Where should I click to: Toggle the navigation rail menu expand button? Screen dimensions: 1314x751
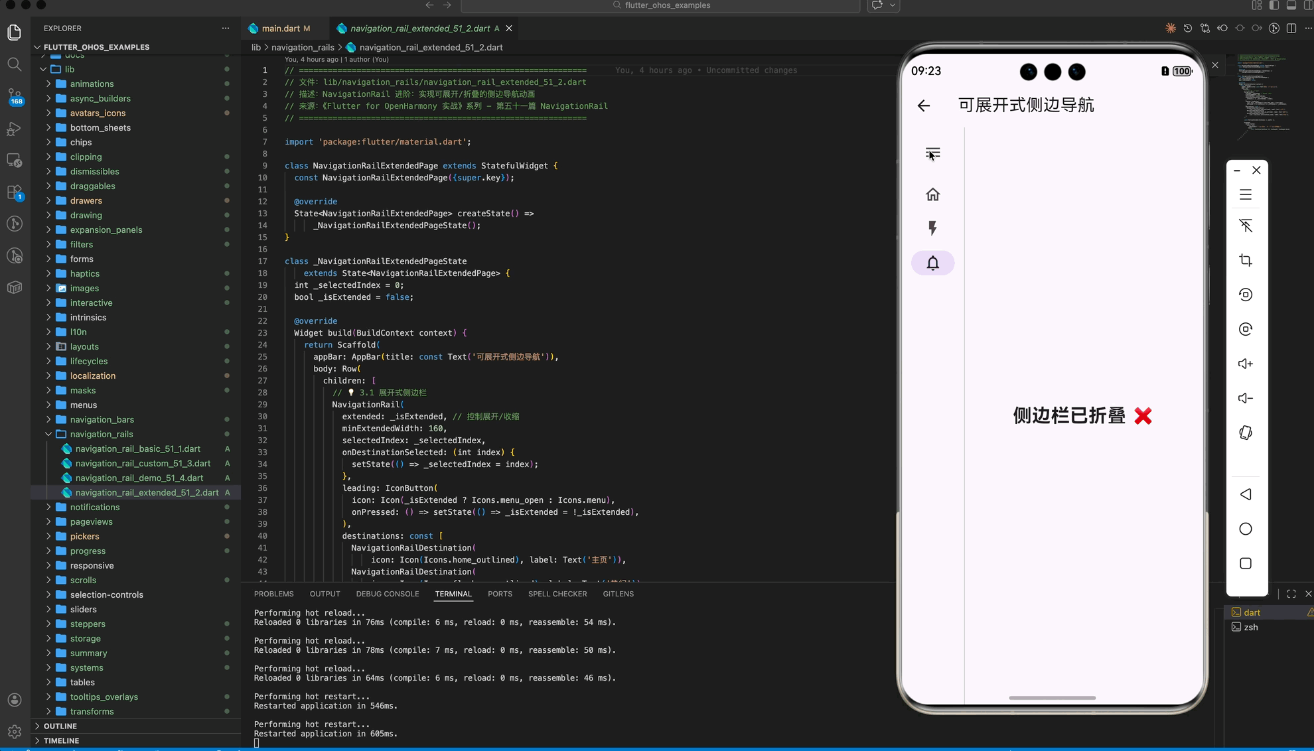click(x=932, y=153)
